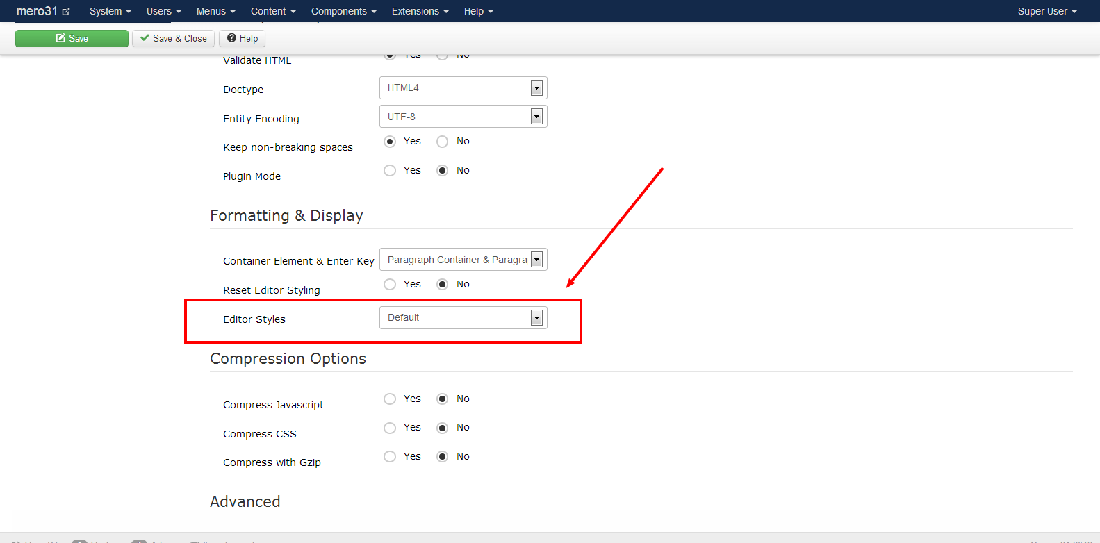Enable Compress Javascript Yes option
Viewport: 1100px width, 543px height.
tap(390, 399)
